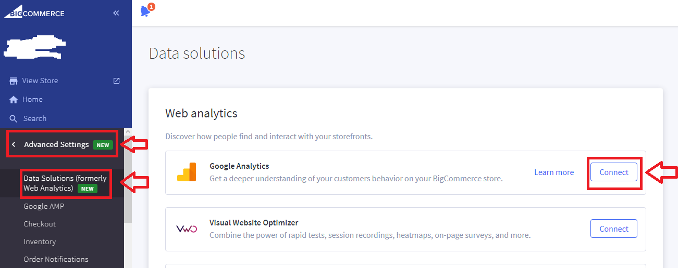Open Data Solutions (formerly Web Analytics)

pyautogui.click(x=65, y=183)
